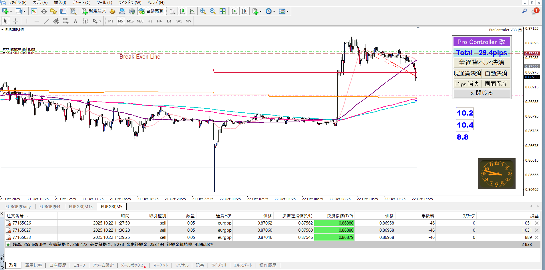Viewport: 545px width, 270px height.
Task: Select the crosshair tool
Action: 15,21
